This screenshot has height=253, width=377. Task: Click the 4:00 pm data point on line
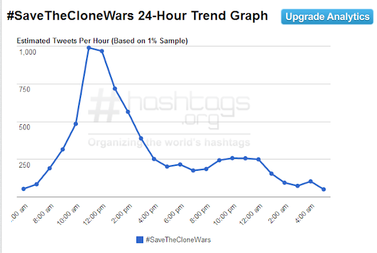click(154, 159)
